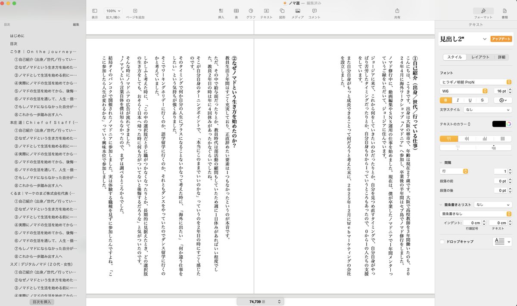Select the second vertical text alignment button

467,139
